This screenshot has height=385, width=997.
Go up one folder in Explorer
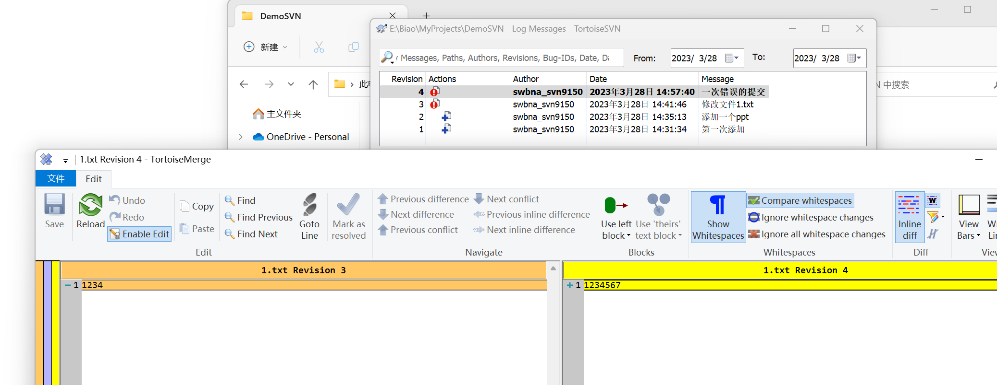point(313,84)
